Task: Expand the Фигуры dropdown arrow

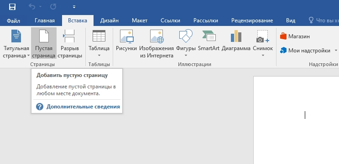Action: (186, 56)
